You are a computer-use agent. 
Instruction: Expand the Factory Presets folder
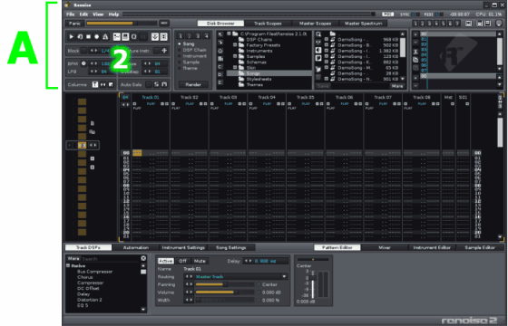tap(235, 45)
